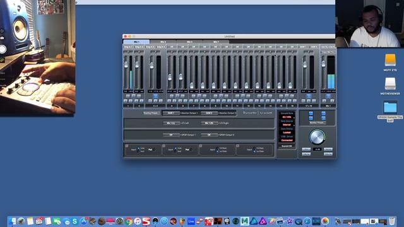Click the channel 3+4 fader handle
This screenshot has height=227, width=404.
click(151, 66)
